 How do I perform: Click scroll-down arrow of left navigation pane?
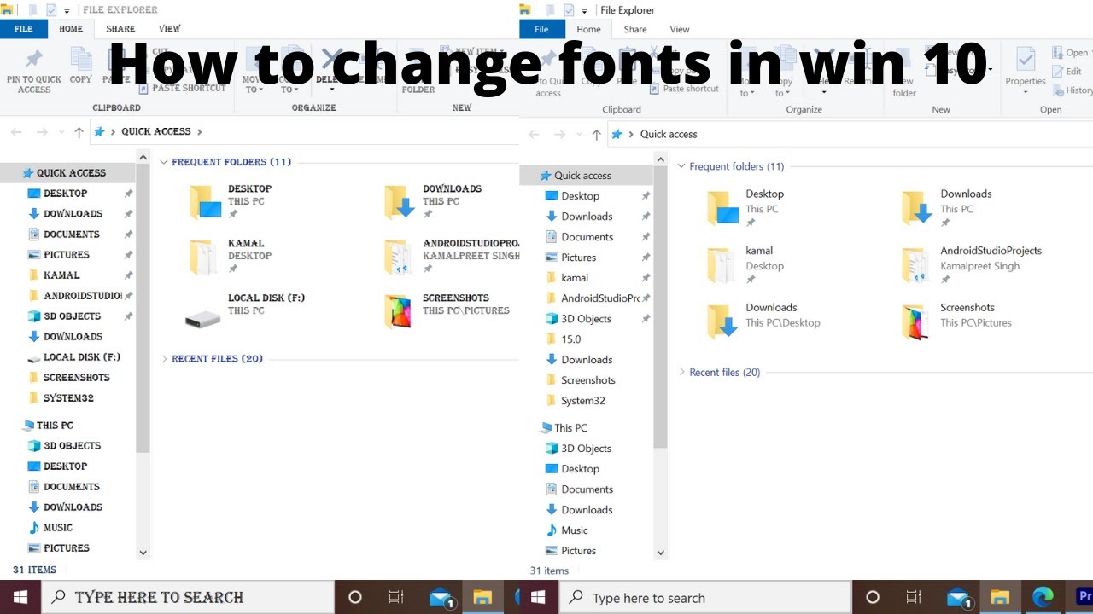click(x=143, y=553)
